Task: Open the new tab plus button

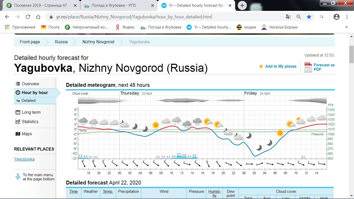Action: 242,5
